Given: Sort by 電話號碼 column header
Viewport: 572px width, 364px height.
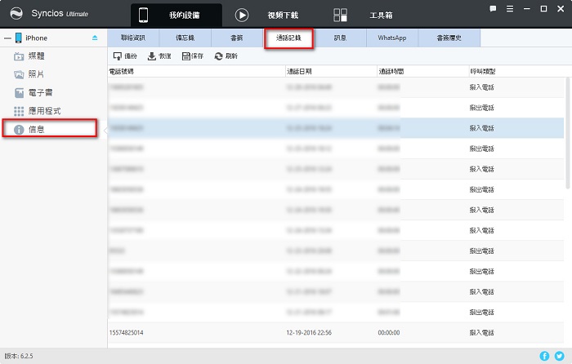Looking at the screenshot, I should [196, 72].
